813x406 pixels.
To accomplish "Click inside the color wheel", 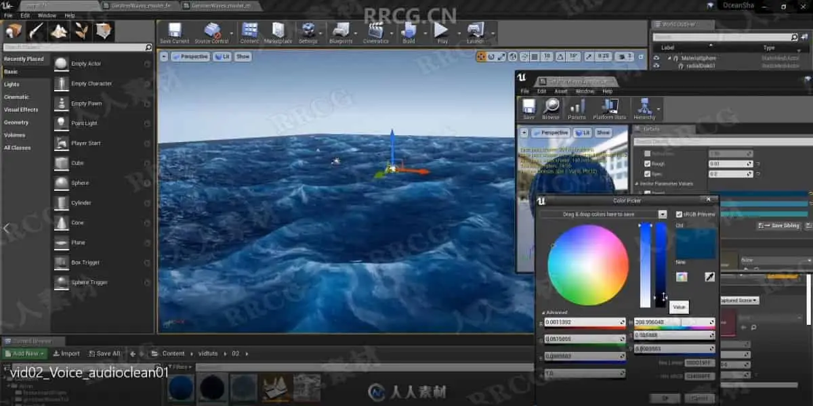I will [x=588, y=265].
